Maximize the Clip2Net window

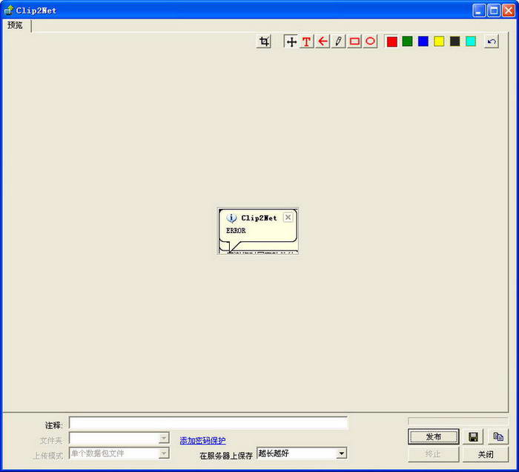coord(494,10)
